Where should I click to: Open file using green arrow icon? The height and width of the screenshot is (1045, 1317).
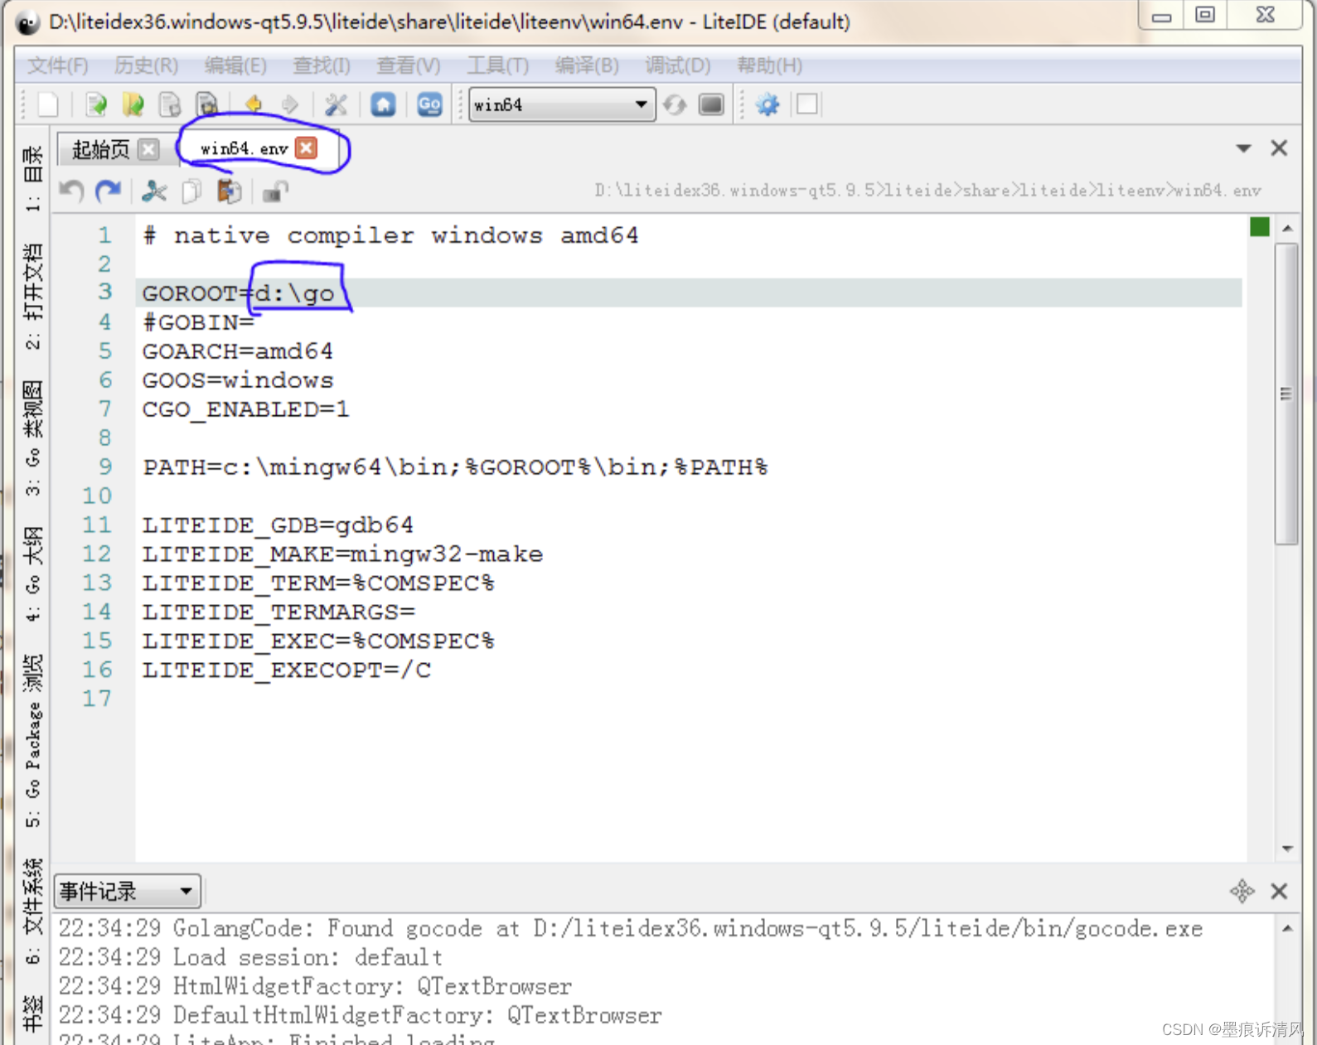[x=96, y=104]
